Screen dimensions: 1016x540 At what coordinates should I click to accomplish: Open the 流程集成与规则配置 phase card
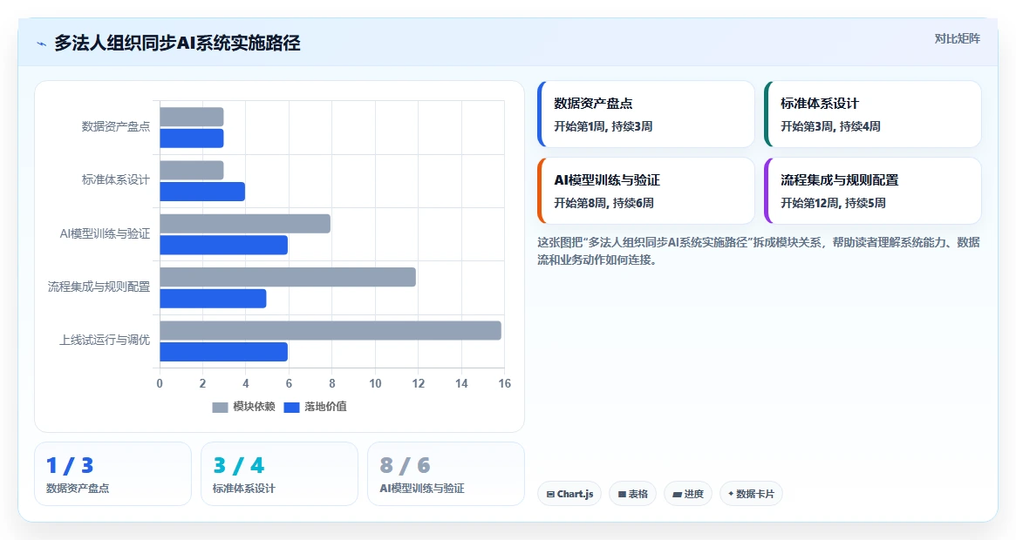point(873,191)
